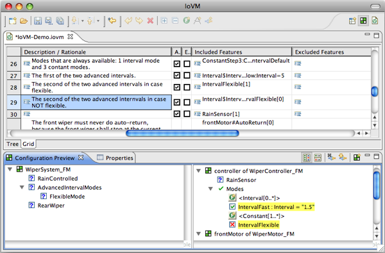Toggle the E. checkbox in row 27
The image size is (385, 253).
coord(187,76)
